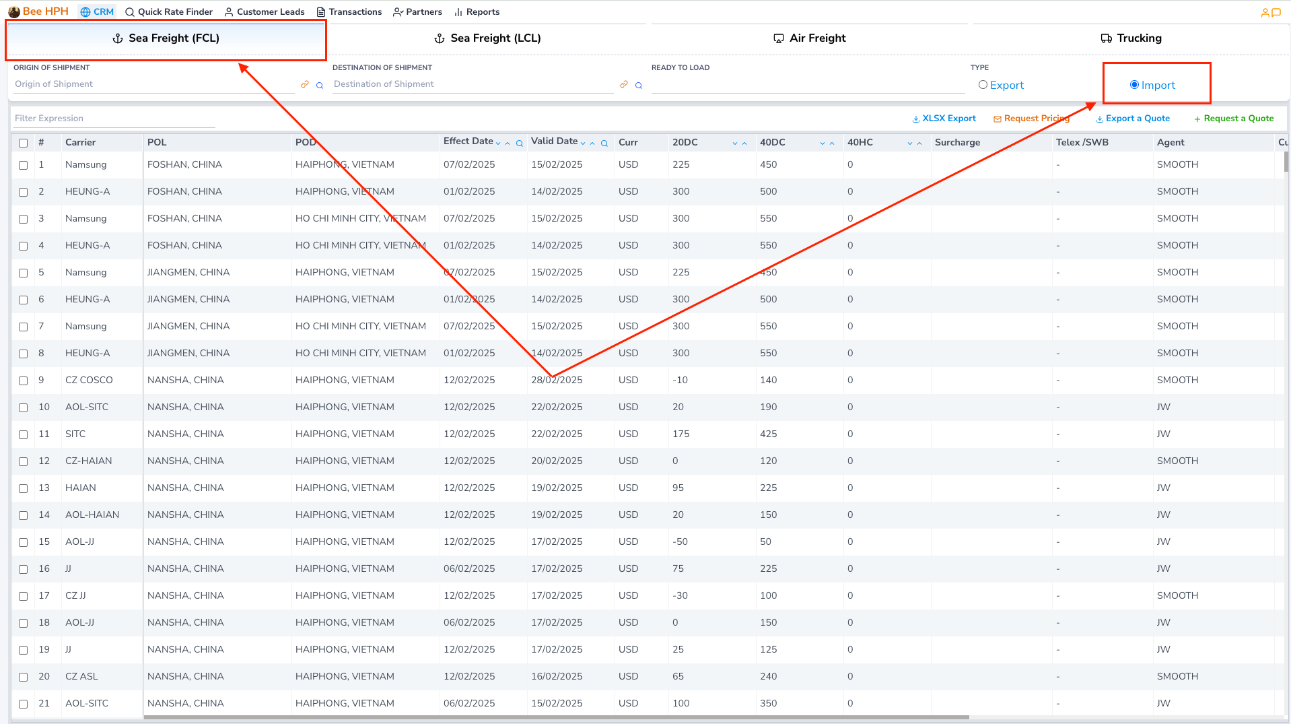Click the horizontal scrollbar under the table
Screen dimensions: 1291x724
(556, 717)
